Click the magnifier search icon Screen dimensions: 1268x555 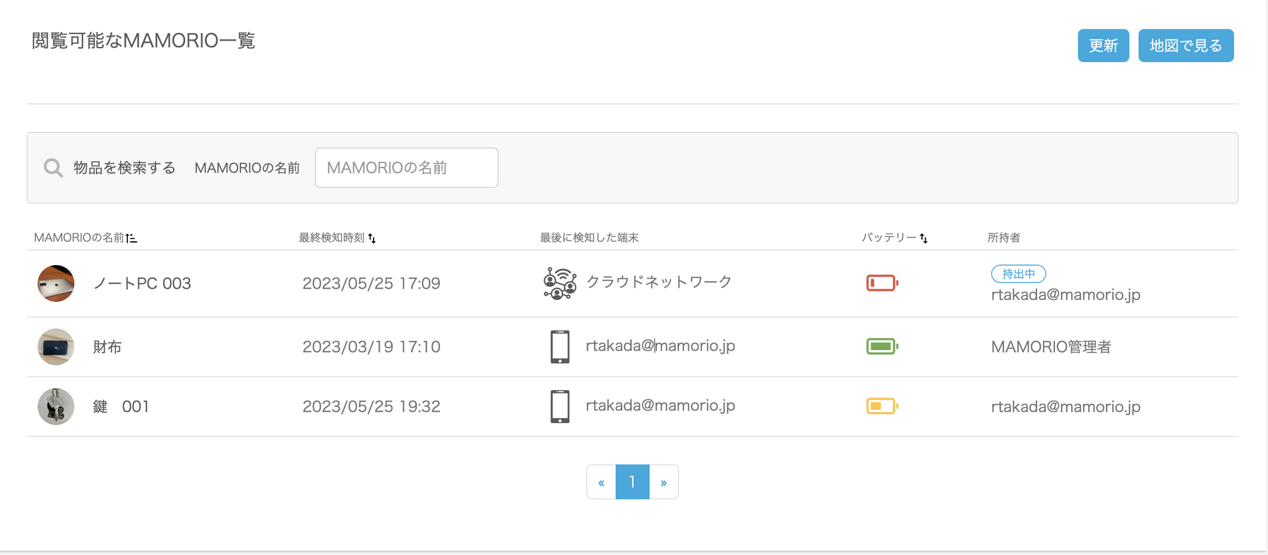coord(53,168)
